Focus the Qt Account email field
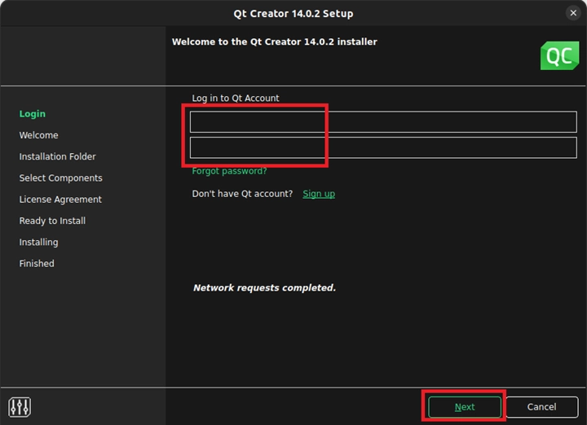 [383, 122]
